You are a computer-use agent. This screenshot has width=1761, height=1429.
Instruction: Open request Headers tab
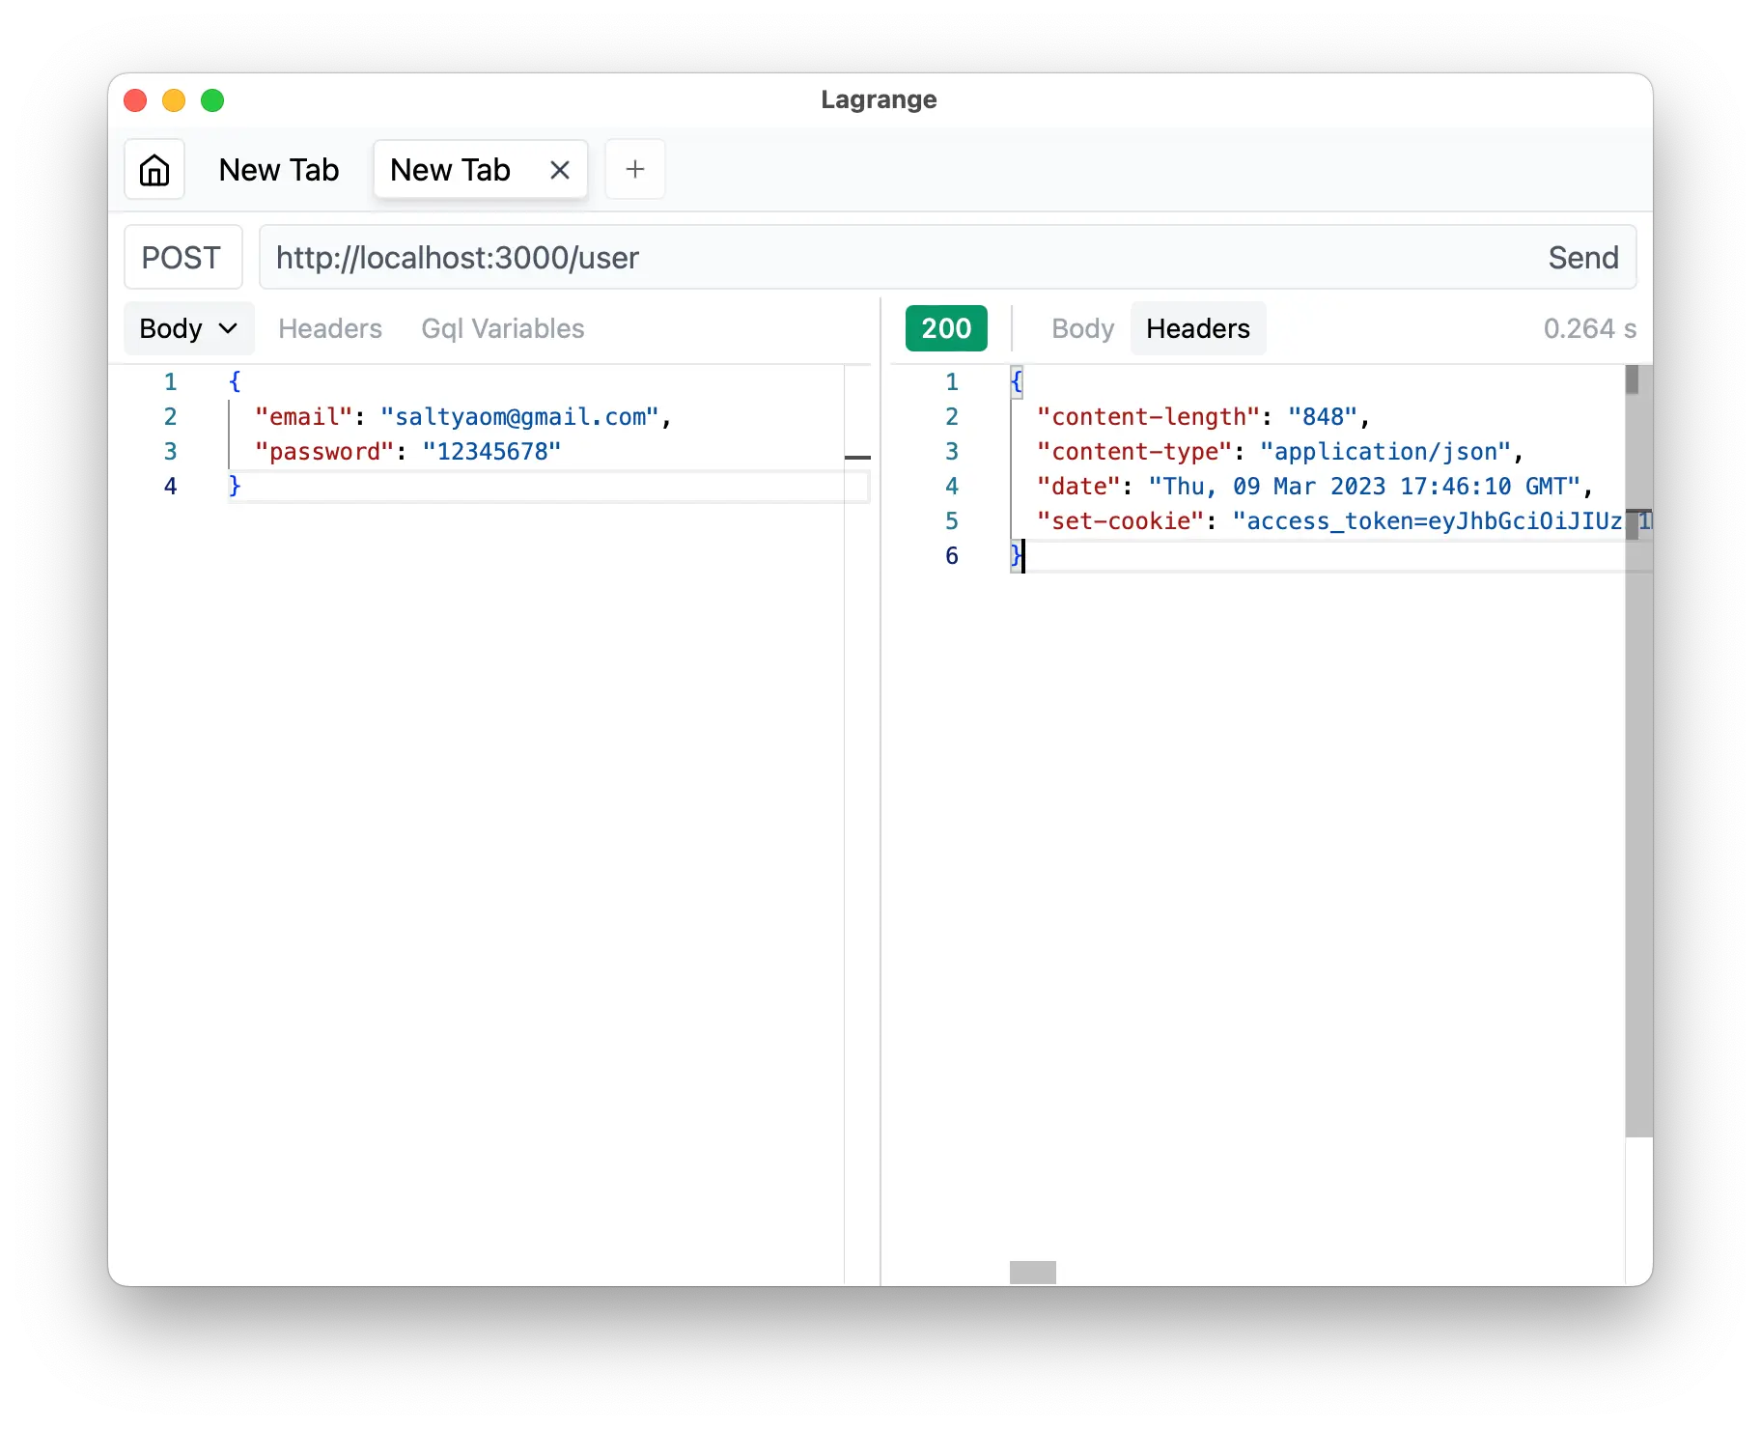(x=330, y=329)
